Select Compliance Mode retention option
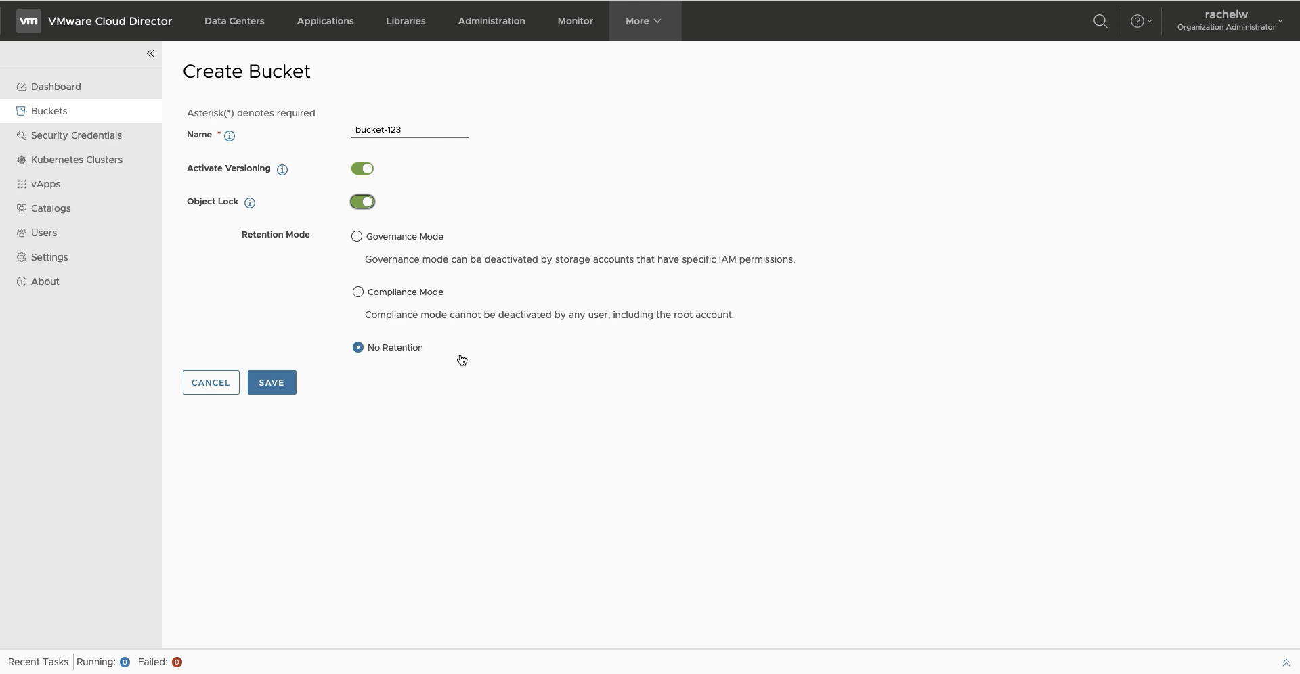 point(358,292)
